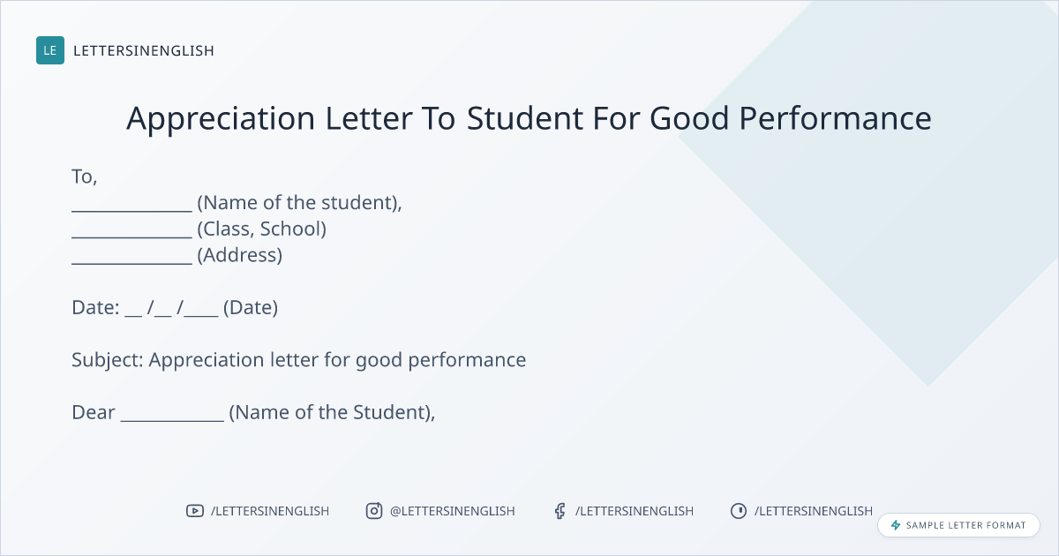Viewport: 1059px width, 556px height.
Task: Click the blank line before Address
Action: pyautogui.click(x=131, y=258)
